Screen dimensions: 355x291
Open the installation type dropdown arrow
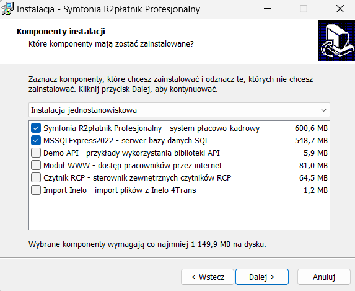(323, 110)
